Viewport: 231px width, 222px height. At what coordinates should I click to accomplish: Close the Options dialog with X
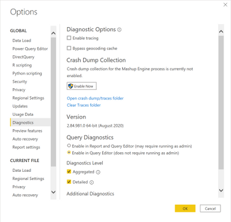225,5
